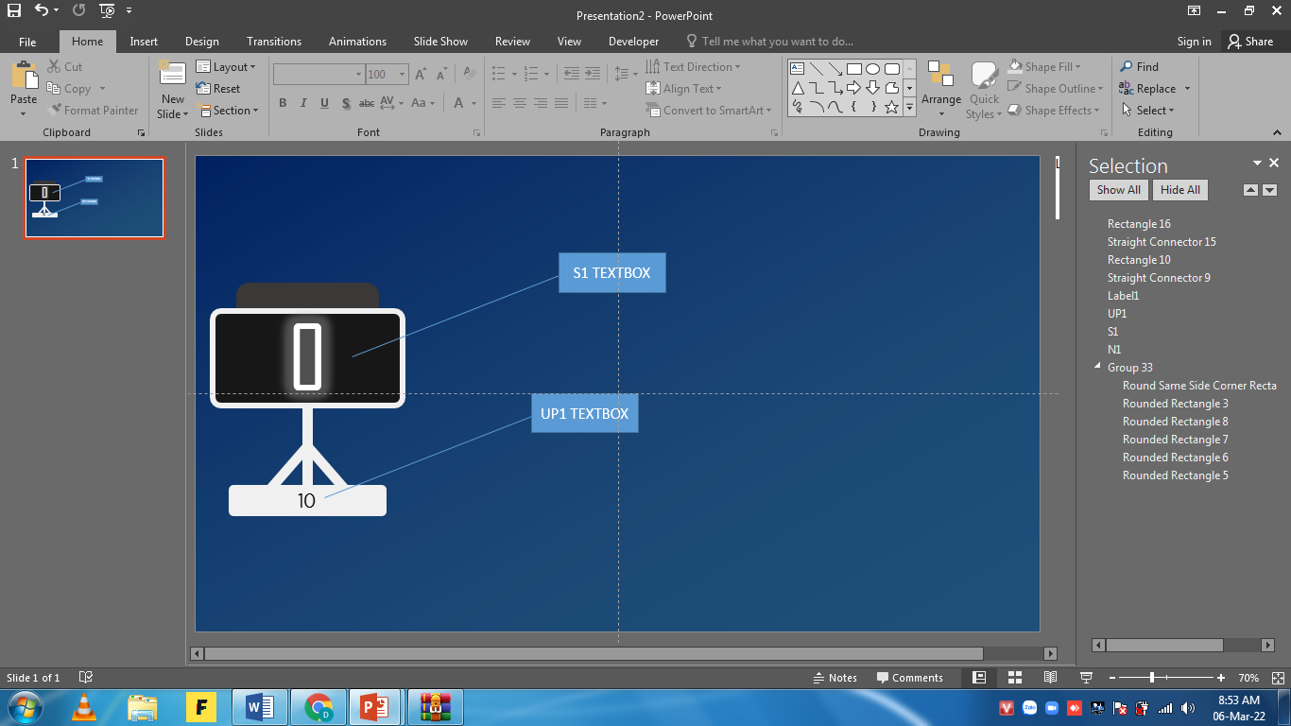The width and height of the screenshot is (1291, 726).
Task: Toggle the Notes pane in status bar
Action: pyautogui.click(x=835, y=678)
